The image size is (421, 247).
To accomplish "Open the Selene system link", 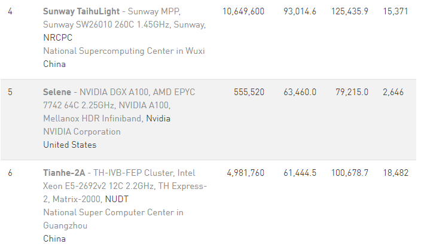I will click(57, 92).
